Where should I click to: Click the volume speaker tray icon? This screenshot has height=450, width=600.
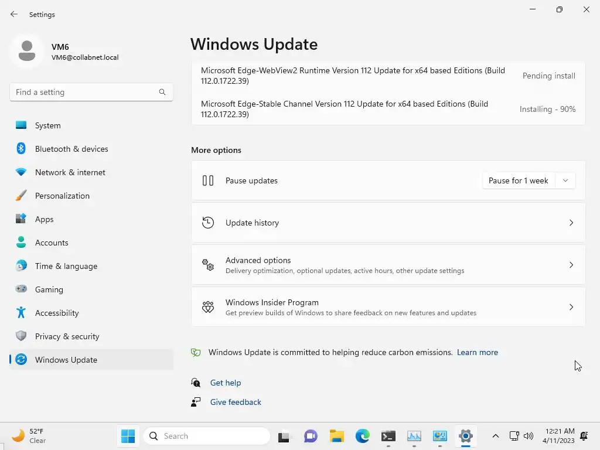tap(528, 436)
